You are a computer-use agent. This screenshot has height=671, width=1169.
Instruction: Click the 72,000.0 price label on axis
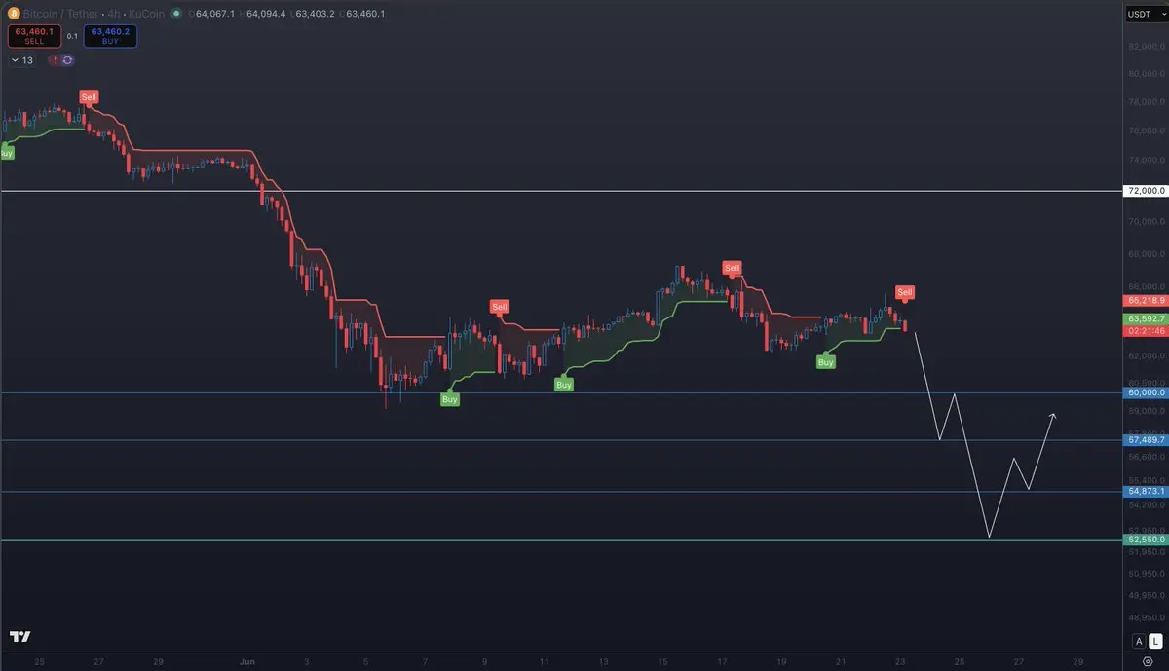coord(1145,191)
